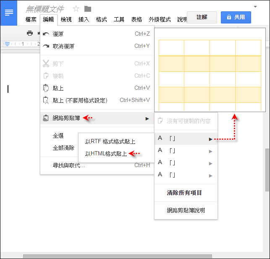The width and height of the screenshot is (270, 259).
Task: Open the 表格 menu
Action: 136,19
